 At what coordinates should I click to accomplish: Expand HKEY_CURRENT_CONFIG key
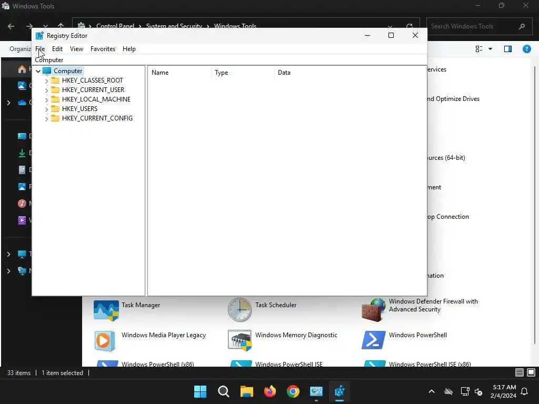click(x=46, y=118)
